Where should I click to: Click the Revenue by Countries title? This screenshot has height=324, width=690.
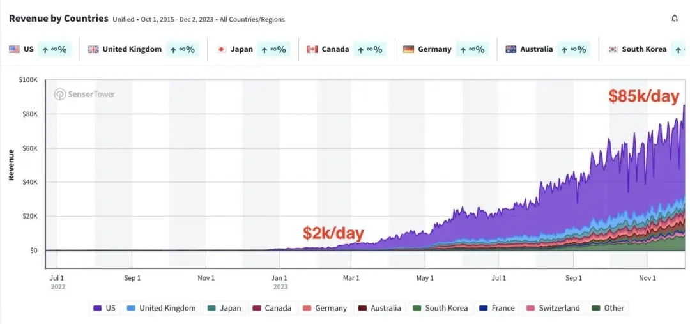58,19
